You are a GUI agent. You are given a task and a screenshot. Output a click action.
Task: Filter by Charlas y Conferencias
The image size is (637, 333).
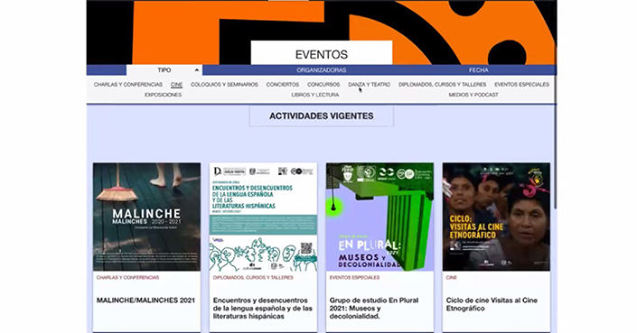coord(128,84)
